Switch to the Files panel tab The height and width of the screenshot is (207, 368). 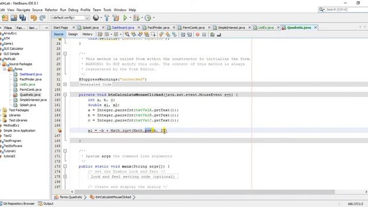coord(8,28)
